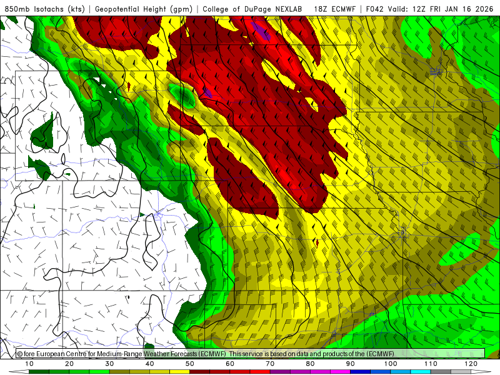The height and width of the screenshot is (375, 500).
Task: Click the dark gray 110-115 kt legend swatch
Action: 441,372
